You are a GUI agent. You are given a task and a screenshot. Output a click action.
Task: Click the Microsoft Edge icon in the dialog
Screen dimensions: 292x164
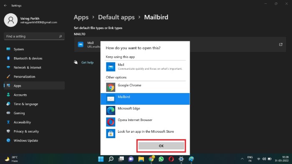click(111, 110)
